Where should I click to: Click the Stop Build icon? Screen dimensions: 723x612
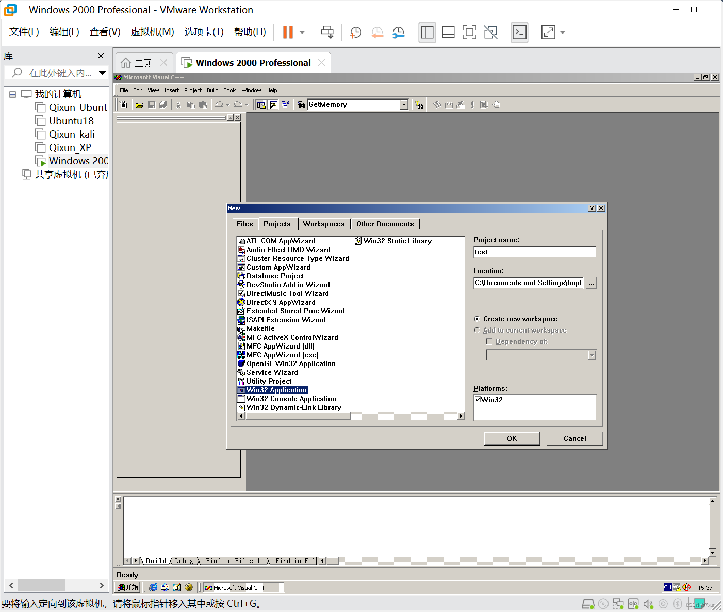click(461, 105)
